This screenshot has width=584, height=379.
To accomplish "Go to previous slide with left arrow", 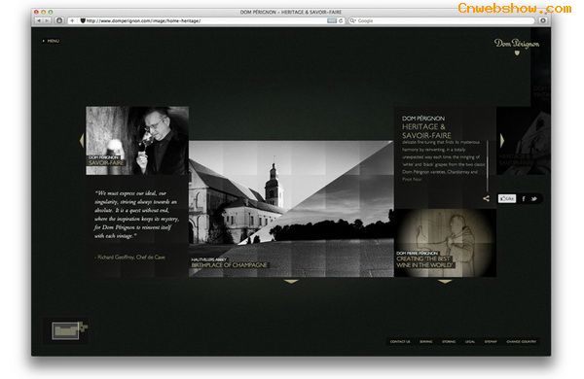I will coord(82,141).
